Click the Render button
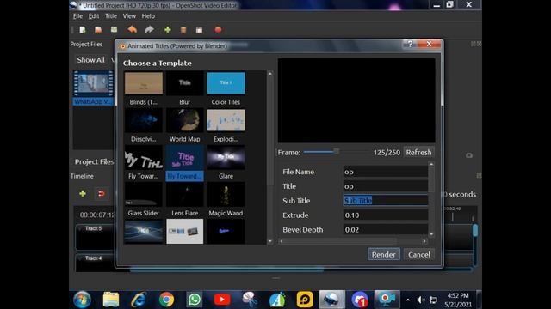The image size is (551, 309). [x=384, y=254]
